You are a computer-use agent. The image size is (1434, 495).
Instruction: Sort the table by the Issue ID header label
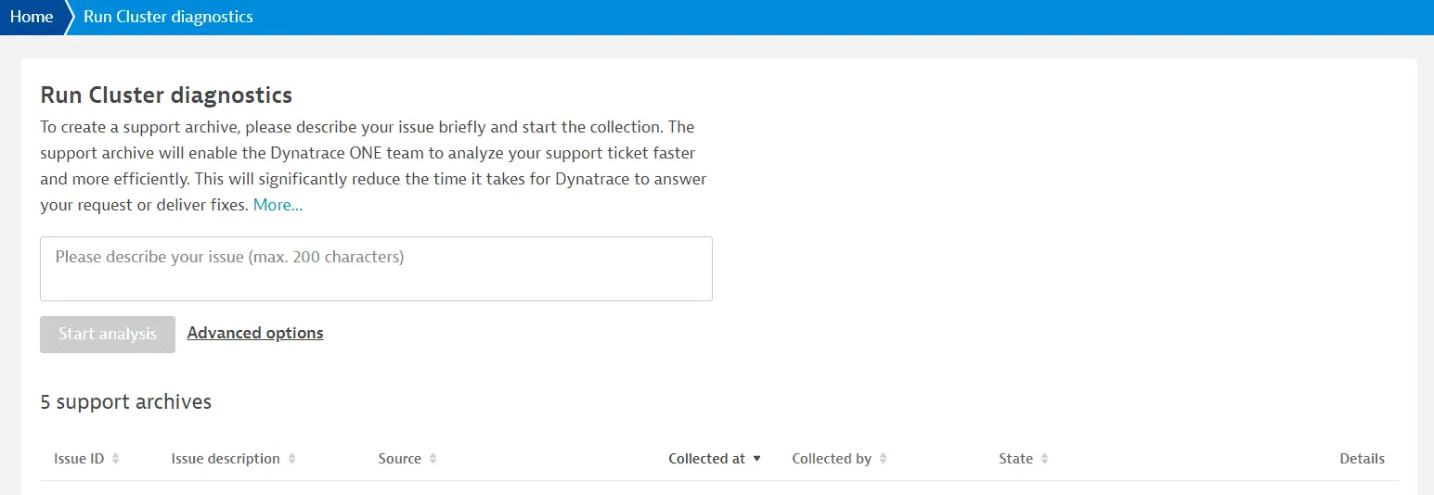click(x=78, y=459)
